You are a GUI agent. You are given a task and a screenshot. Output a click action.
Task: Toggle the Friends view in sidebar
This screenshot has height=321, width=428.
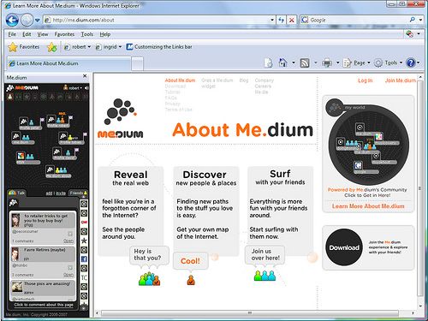click(x=78, y=193)
